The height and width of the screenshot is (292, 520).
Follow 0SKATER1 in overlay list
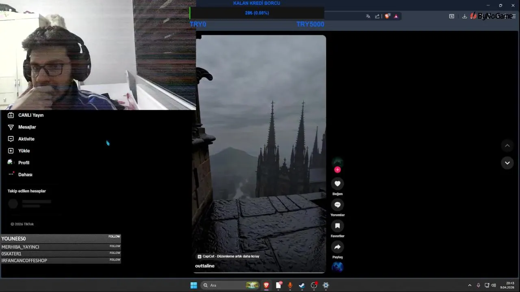[x=115, y=253]
